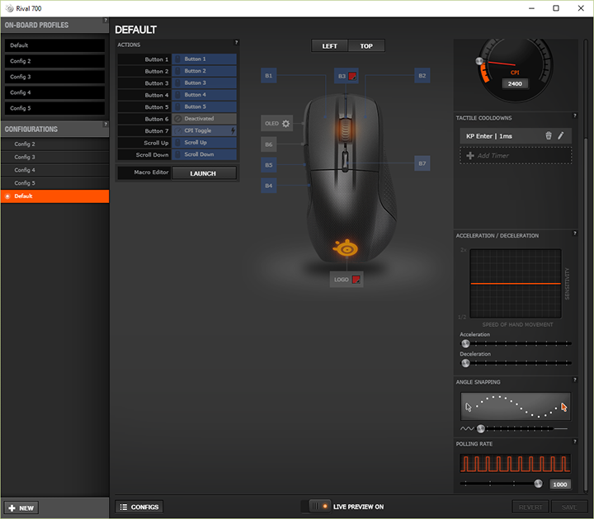Image resolution: width=594 pixels, height=519 pixels.
Task: Open the Button 1 action dropdown
Action: (x=205, y=59)
